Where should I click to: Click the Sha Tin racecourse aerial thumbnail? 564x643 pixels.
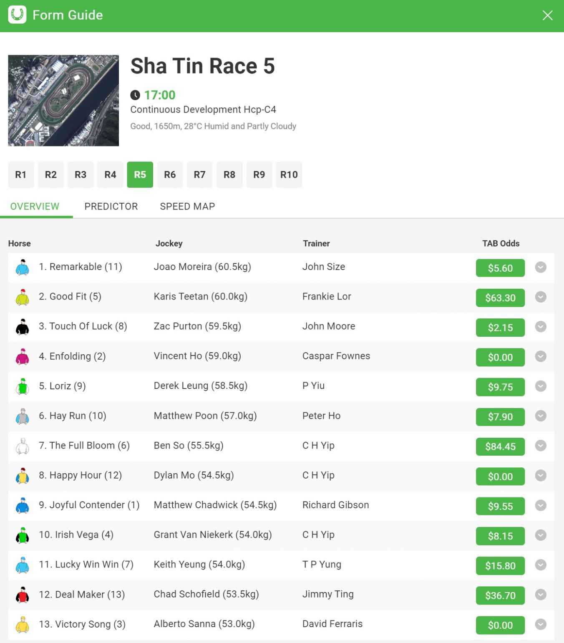pyautogui.click(x=63, y=101)
